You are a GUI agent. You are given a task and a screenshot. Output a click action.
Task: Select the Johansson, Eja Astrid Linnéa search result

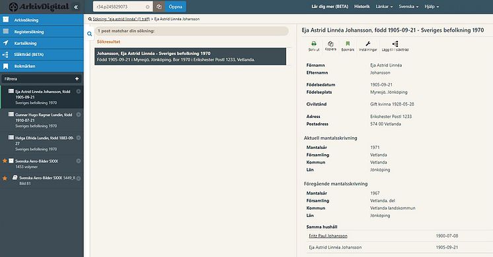(190, 57)
